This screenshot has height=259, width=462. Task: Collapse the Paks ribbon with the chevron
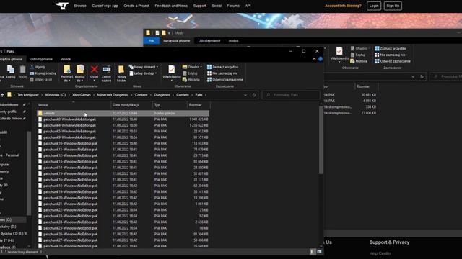(x=314, y=59)
